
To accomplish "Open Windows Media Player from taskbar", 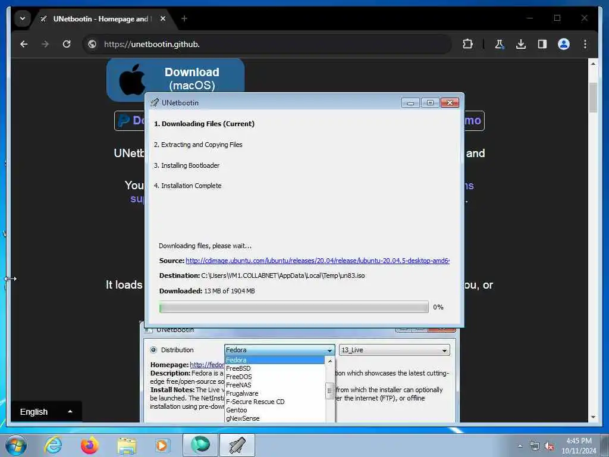I will tap(162, 445).
